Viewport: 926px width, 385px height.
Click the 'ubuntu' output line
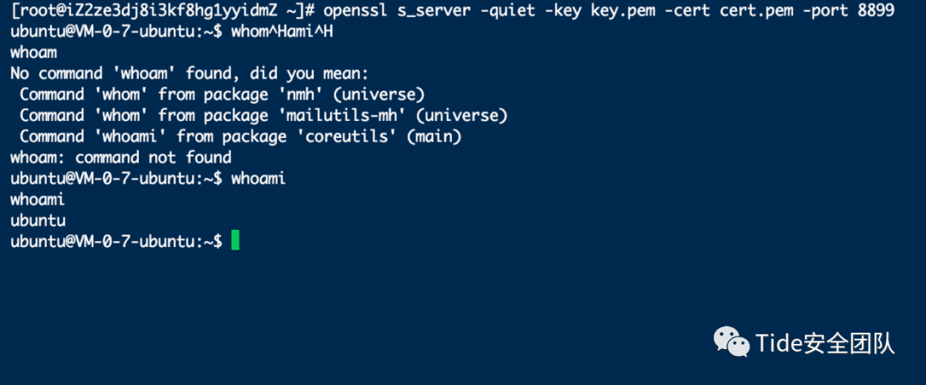38,221
